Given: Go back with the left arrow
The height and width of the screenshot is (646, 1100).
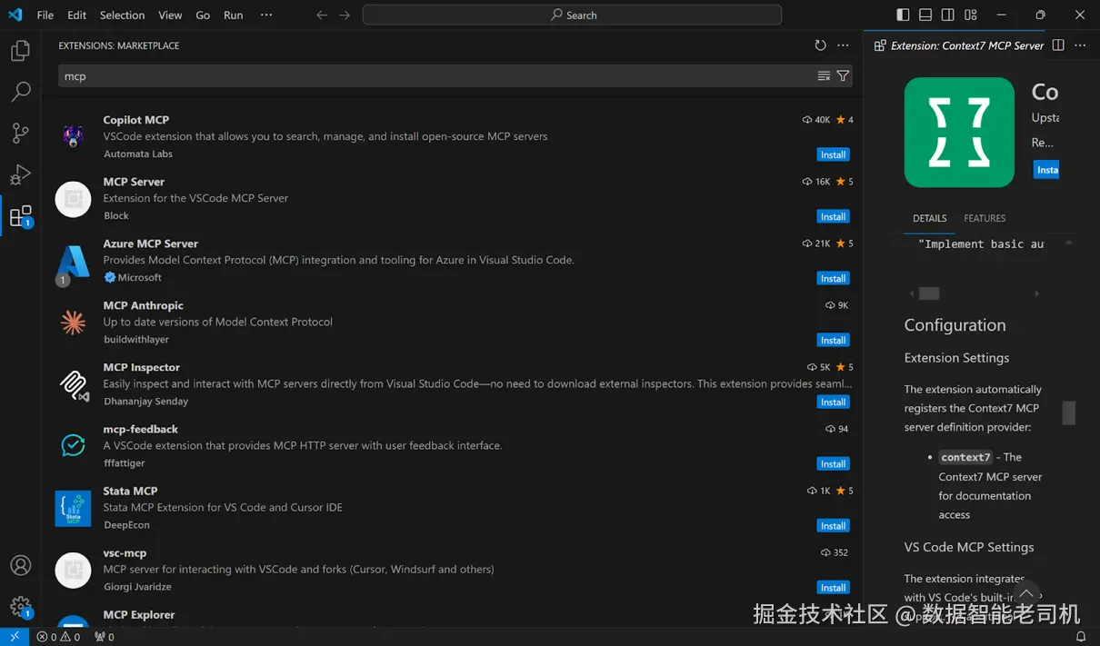Looking at the screenshot, I should [x=322, y=15].
